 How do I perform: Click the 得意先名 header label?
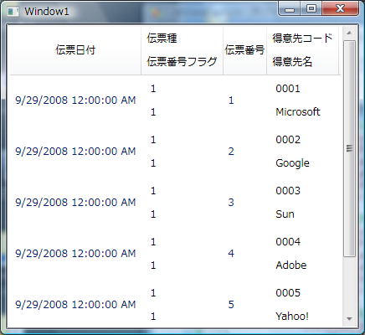[292, 61]
